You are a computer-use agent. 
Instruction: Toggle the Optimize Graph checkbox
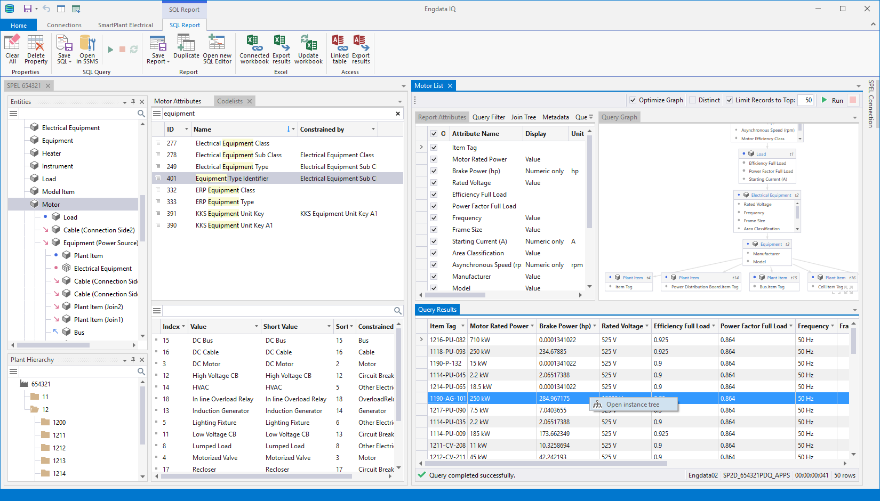633,100
